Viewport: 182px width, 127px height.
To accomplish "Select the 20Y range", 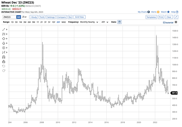I will tap(58, 22).
